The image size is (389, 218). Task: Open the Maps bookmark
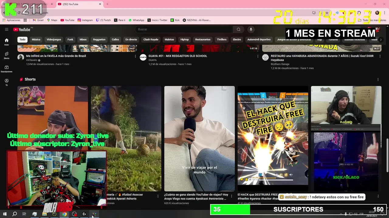pos(52,20)
